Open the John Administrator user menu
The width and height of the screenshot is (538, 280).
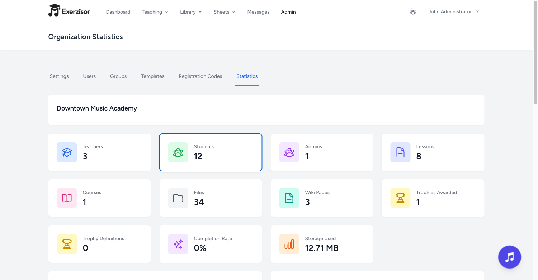(454, 12)
